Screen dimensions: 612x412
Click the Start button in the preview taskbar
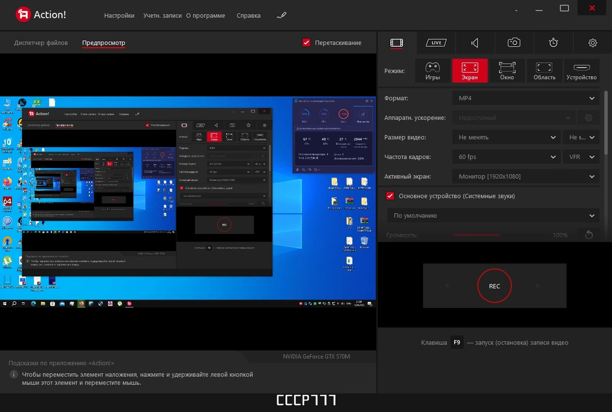point(5,304)
